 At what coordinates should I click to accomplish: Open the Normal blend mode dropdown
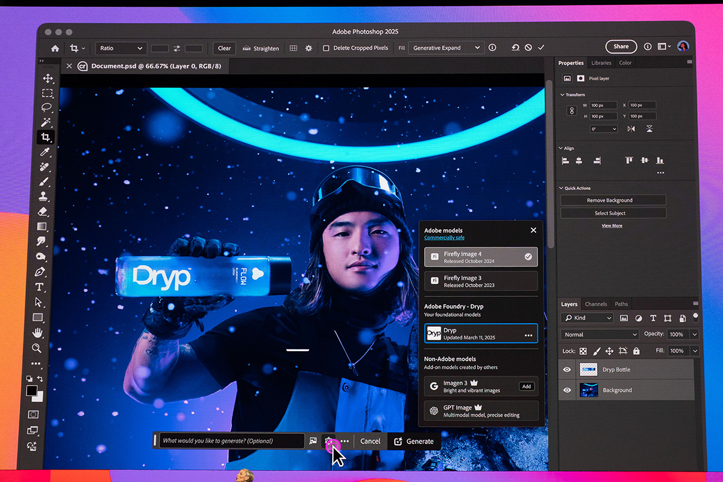tap(600, 334)
